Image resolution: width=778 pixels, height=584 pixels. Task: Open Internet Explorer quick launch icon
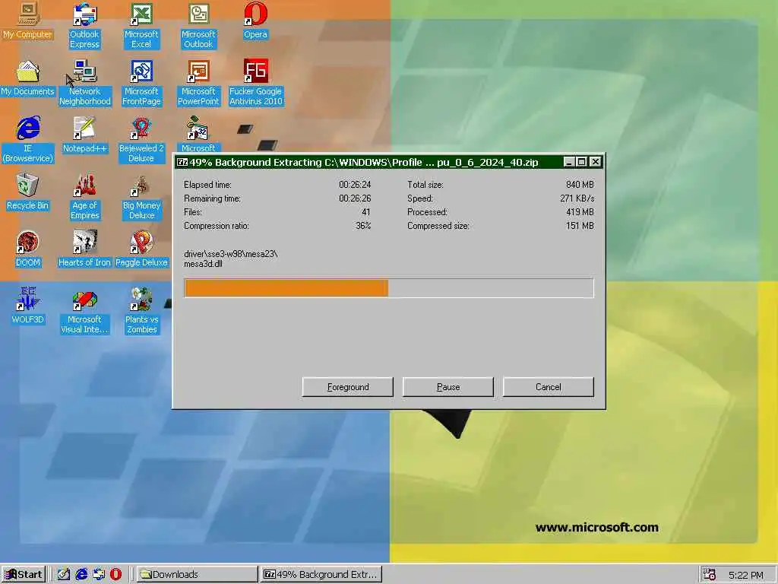81,574
